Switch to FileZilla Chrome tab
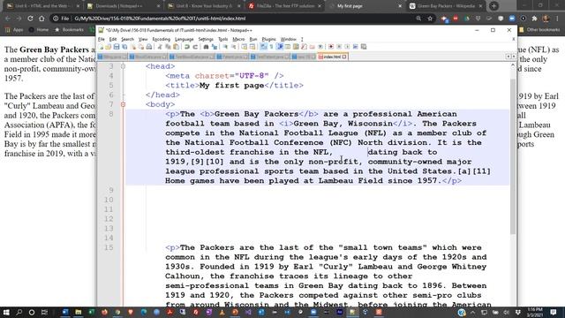Screen dimensions: 565x318 pyautogui.click(x=285, y=6)
